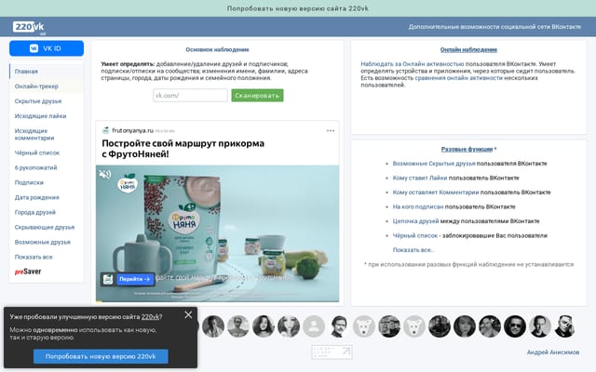Click the frutonyanya.ru advertiser name
Image resolution: width=596 pixels, height=372 pixels.
(x=132, y=130)
